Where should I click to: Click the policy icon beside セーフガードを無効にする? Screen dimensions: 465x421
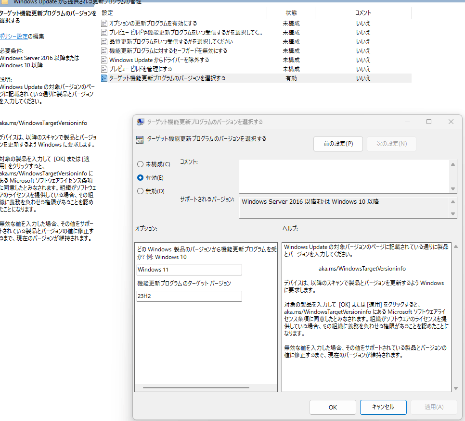104,51
